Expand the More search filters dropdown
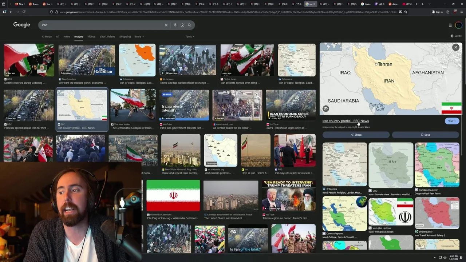Screen dimensions: 466x262 pos(139,36)
